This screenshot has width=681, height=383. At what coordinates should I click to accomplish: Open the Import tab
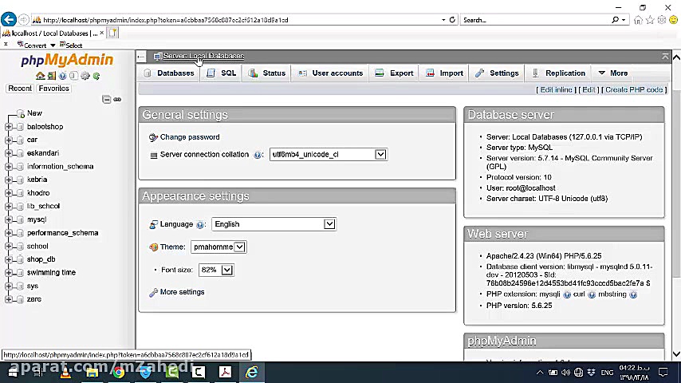click(x=445, y=73)
